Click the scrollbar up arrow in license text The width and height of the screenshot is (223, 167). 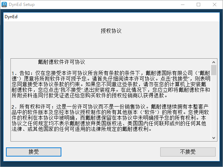tap(214, 62)
